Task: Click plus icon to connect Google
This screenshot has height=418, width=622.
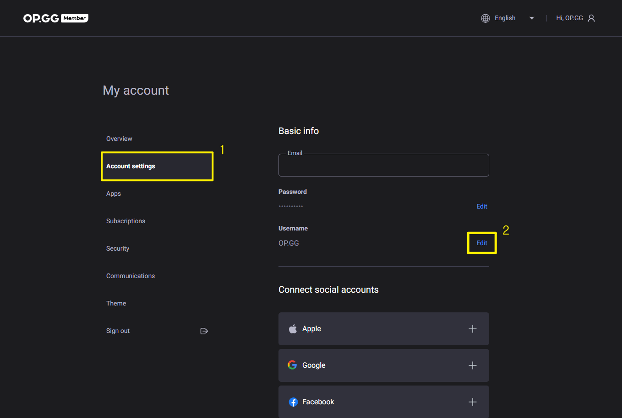Action: coord(473,365)
